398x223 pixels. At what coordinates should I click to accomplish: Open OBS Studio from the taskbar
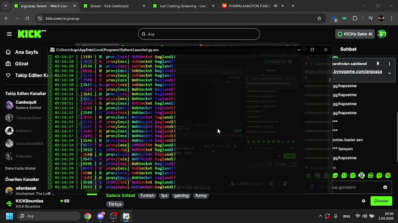tap(113, 216)
